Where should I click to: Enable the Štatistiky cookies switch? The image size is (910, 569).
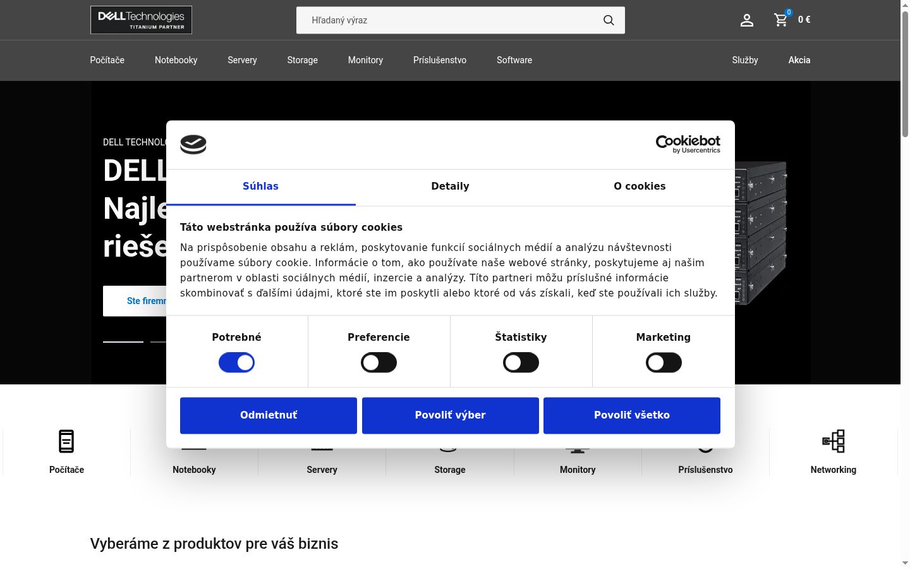tap(521, 363)
